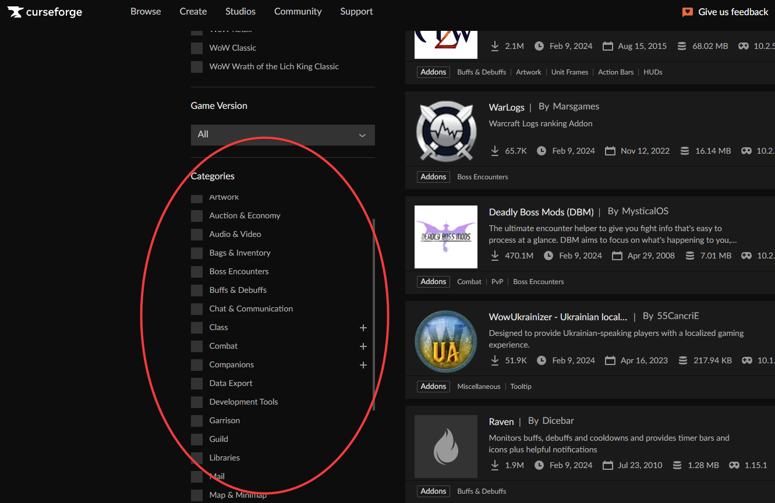Screen dimensions: 775x503
Task: Expand the Class category subcategories
Action: [363, 328]
